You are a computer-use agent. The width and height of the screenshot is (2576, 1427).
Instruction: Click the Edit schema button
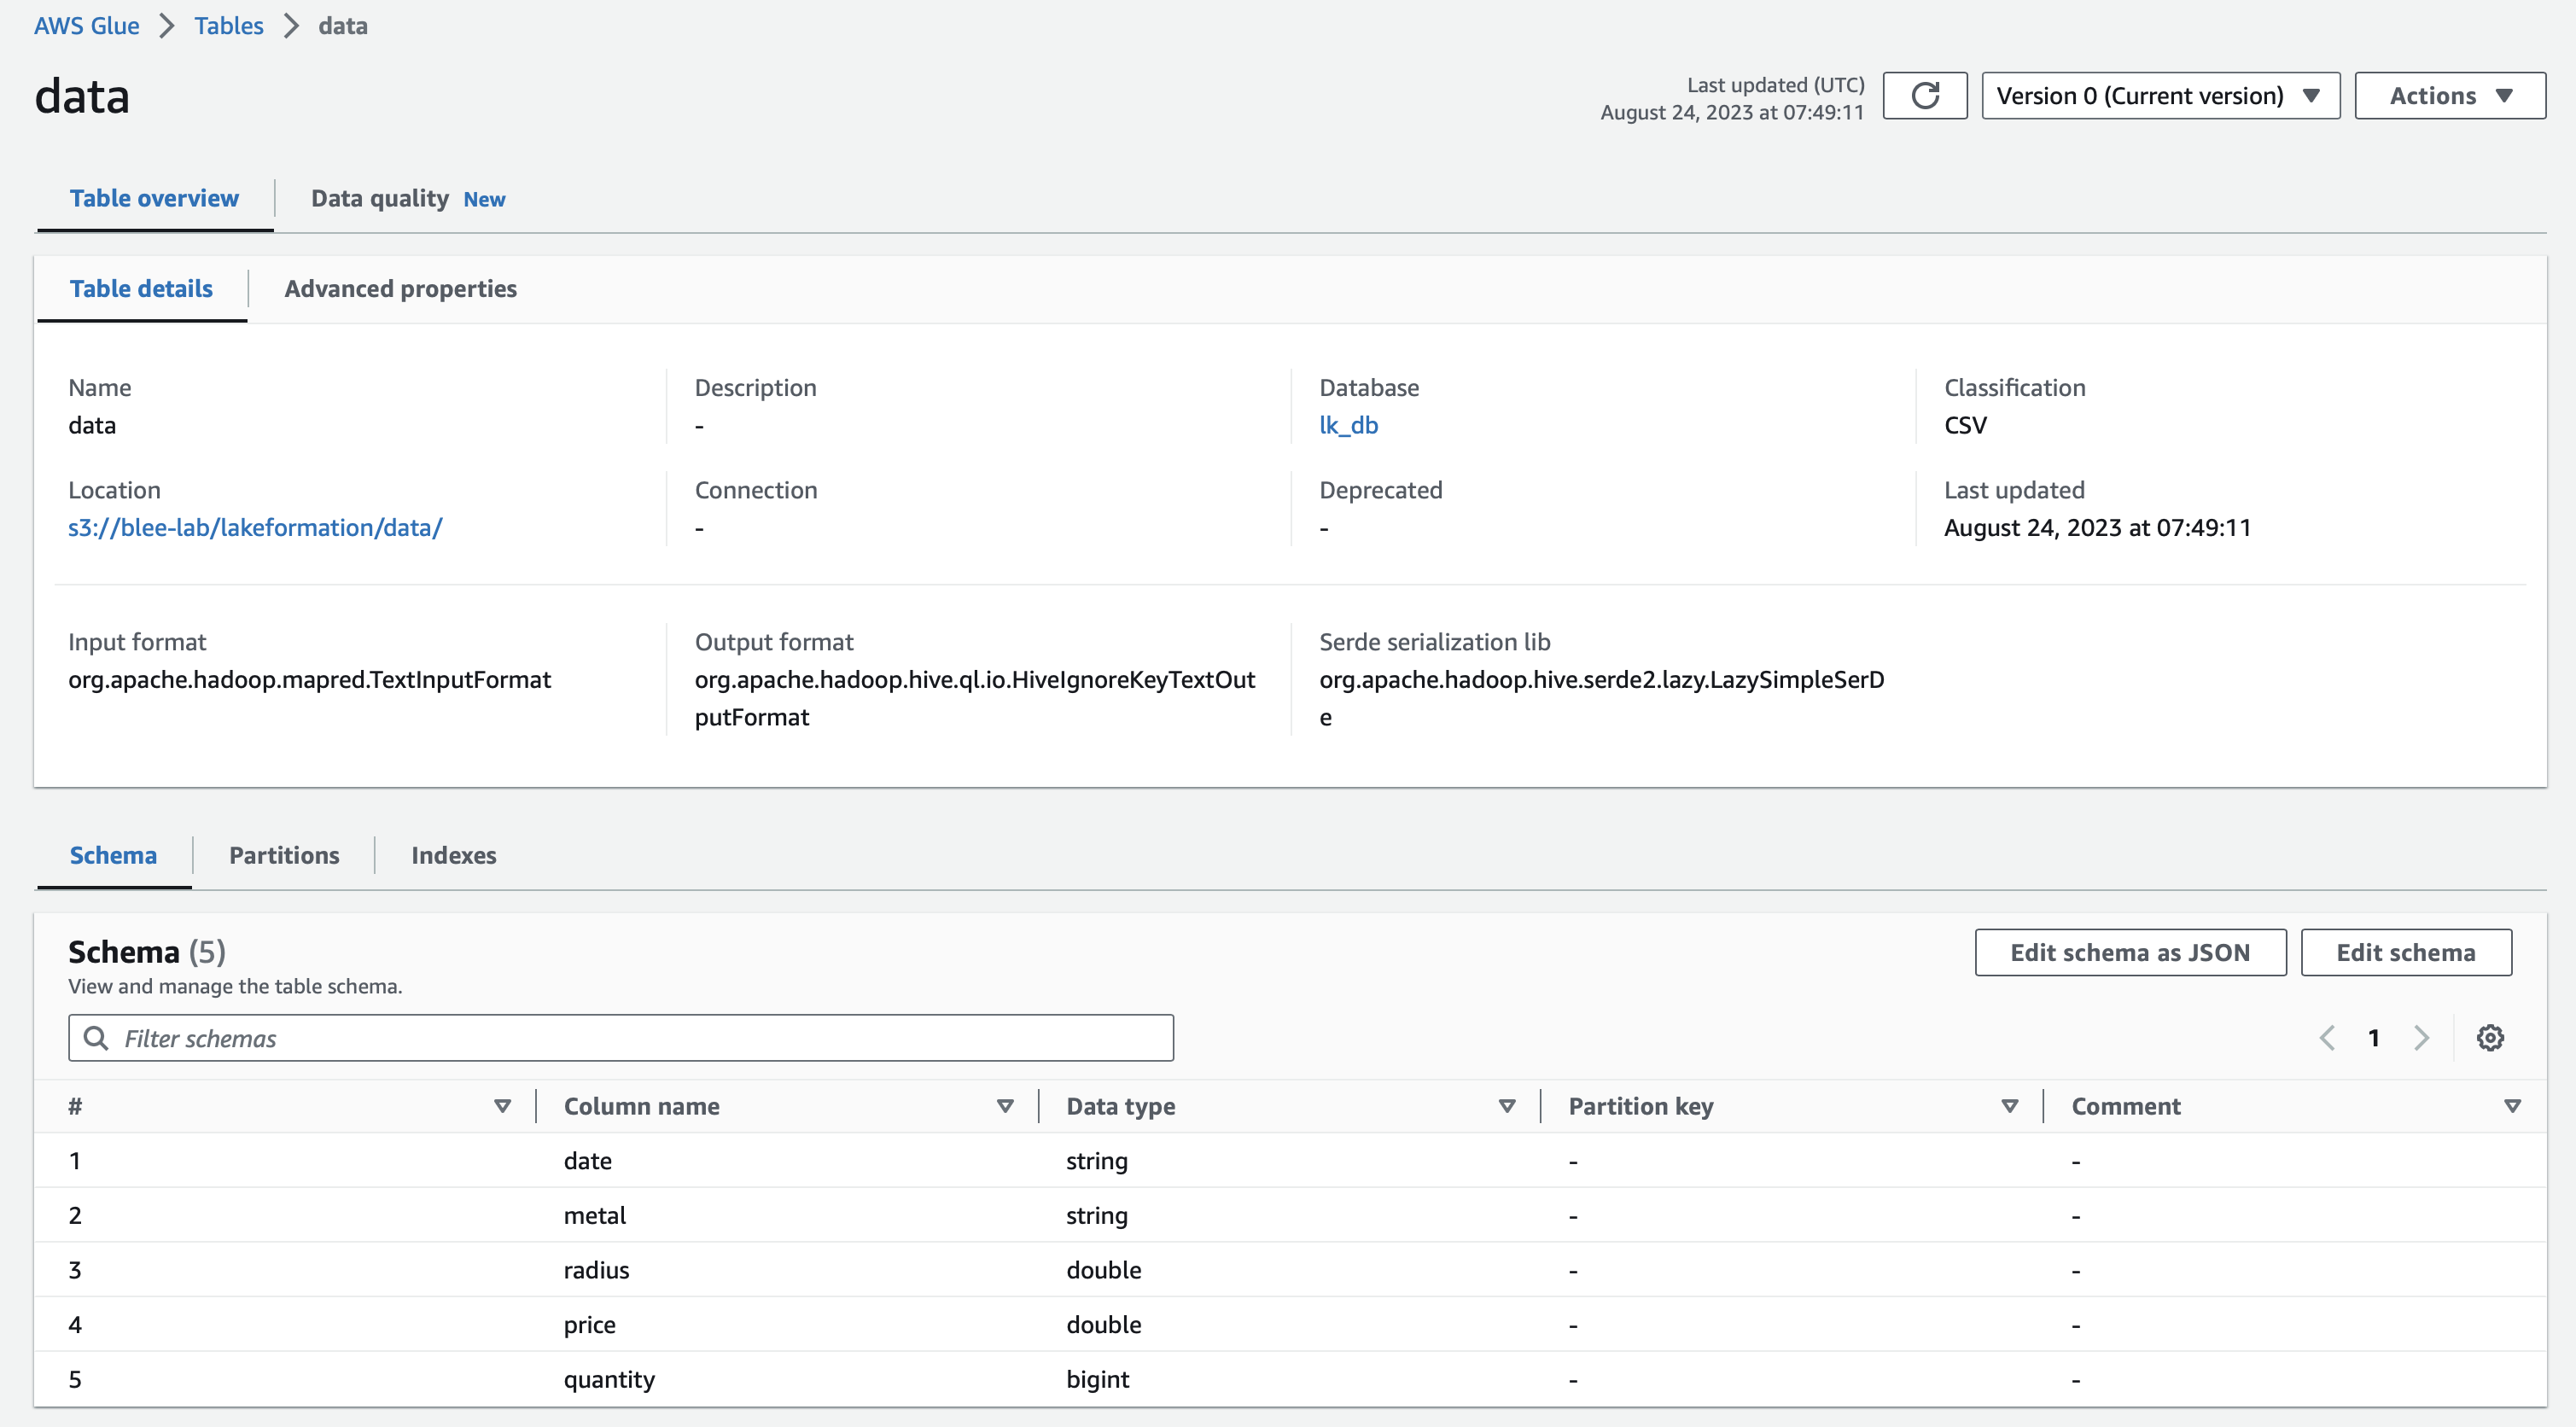tap(2406, 952)
